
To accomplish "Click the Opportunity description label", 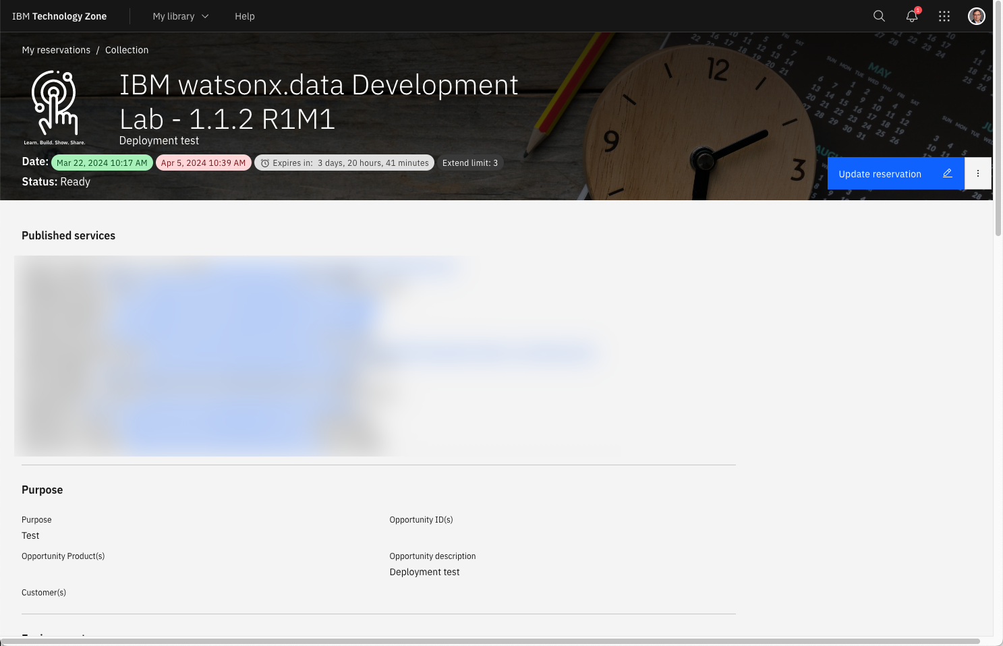I will 432,556.
